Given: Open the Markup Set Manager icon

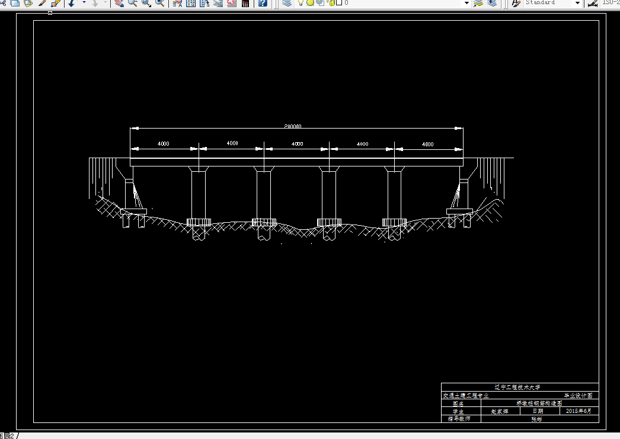Looking at the screenshot, I should click(232, 3).
